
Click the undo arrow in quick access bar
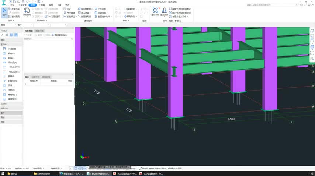(x=27, y=1)
